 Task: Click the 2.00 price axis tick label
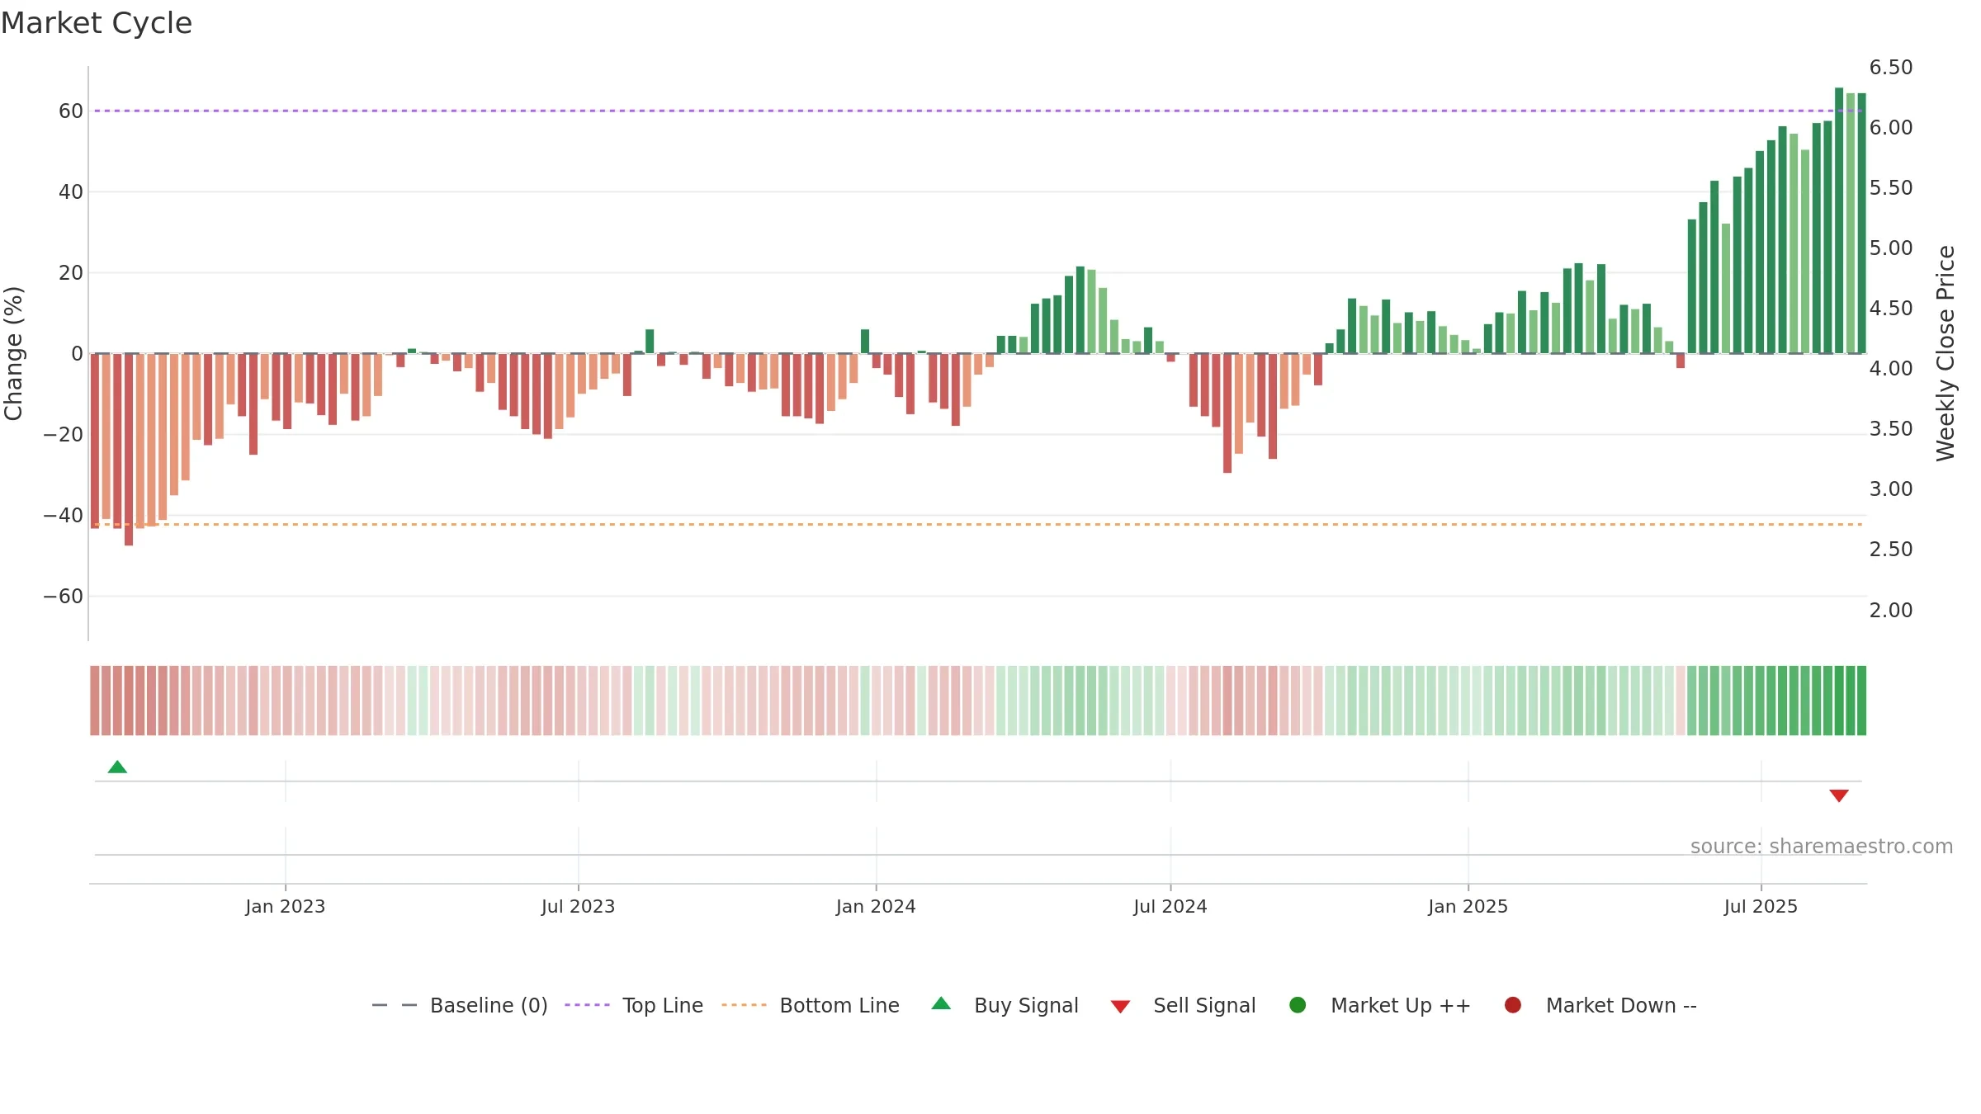pyautogui.click(x=1890, y=610)
